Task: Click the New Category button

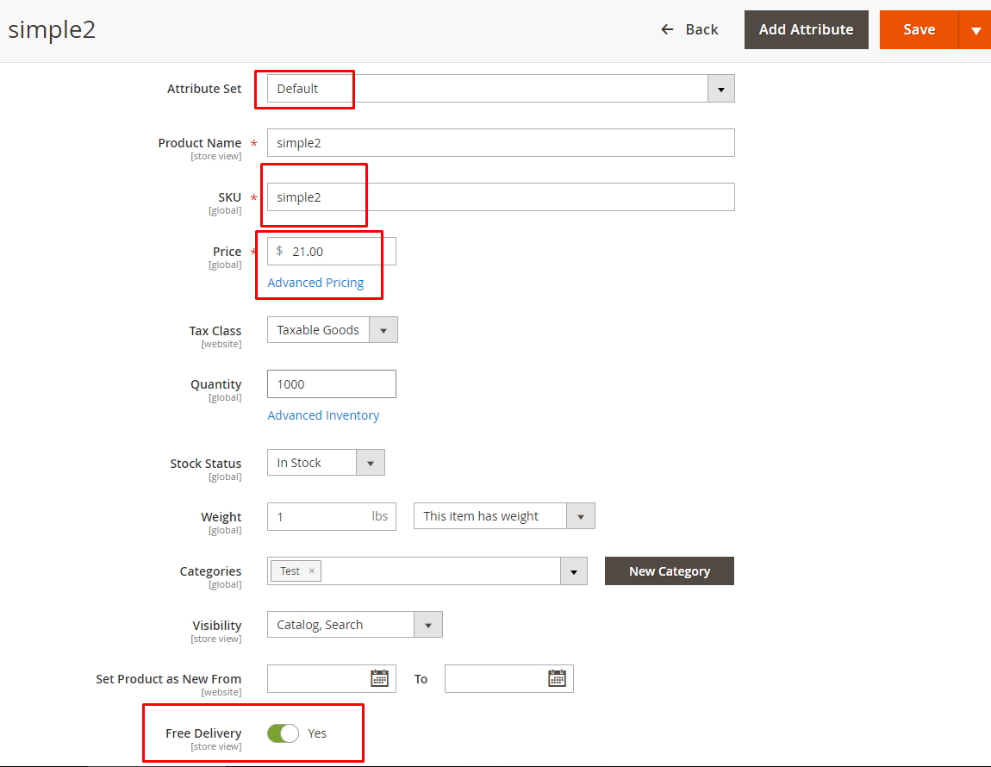Action: [669, 571]
